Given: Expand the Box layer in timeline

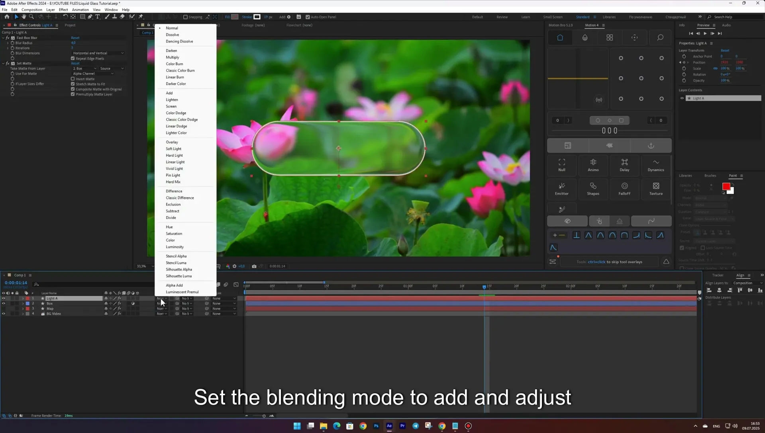Looking at the screenshot, I should [23, 304].
